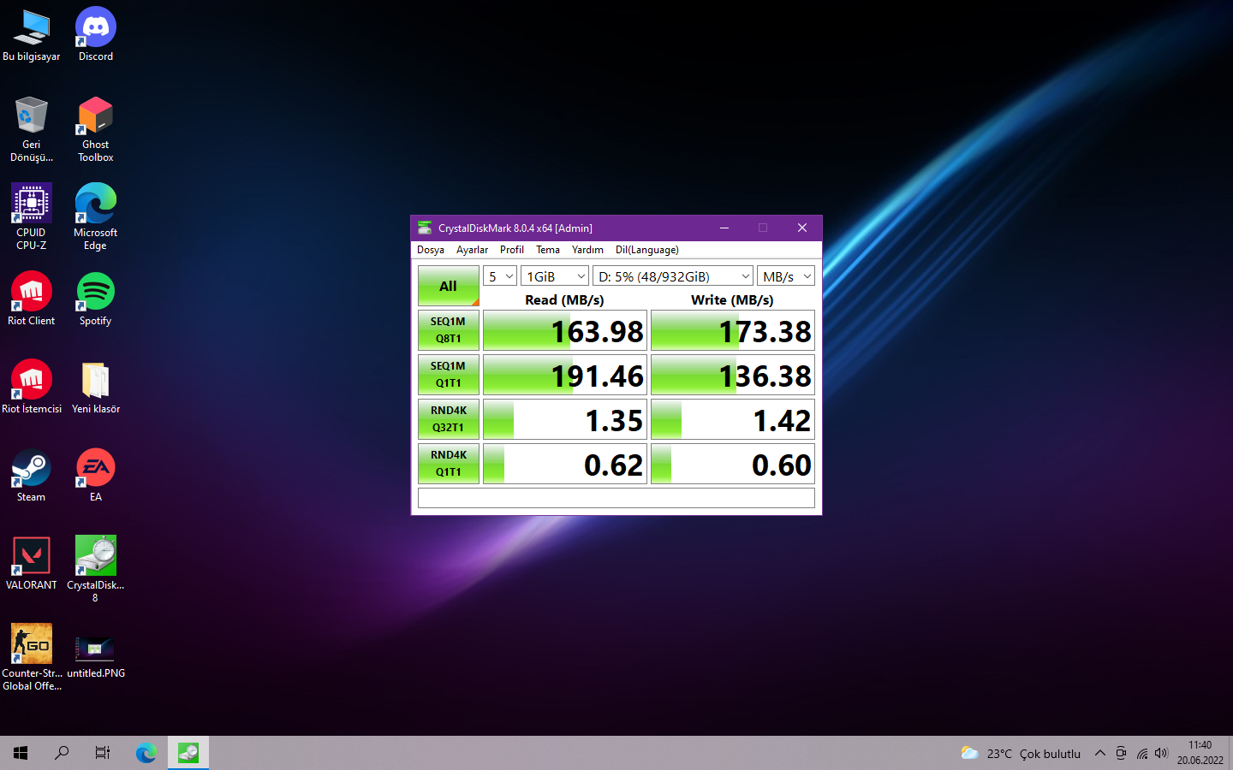Open the taskbar clock showing 11:40
The image size is (1233, 770).
pos(1200,753)
